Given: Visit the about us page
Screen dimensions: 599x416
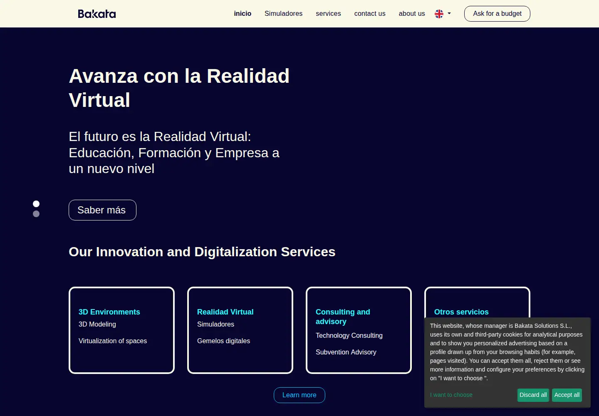Looking at the screenshot, I should 412,14.
